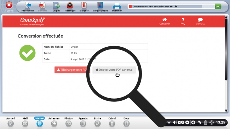Zoom out with the minus icon
Screen dimensions: 230x129
point(187,122)
